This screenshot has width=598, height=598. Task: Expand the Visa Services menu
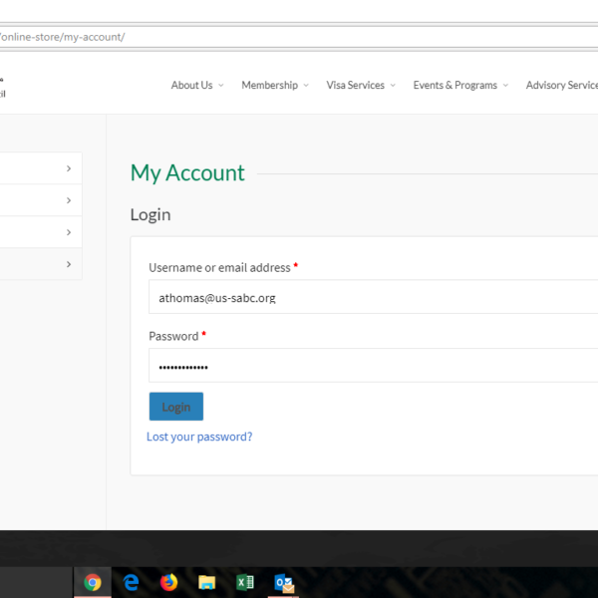(360, 86)
